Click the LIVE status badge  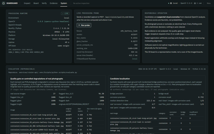(65, 14)
